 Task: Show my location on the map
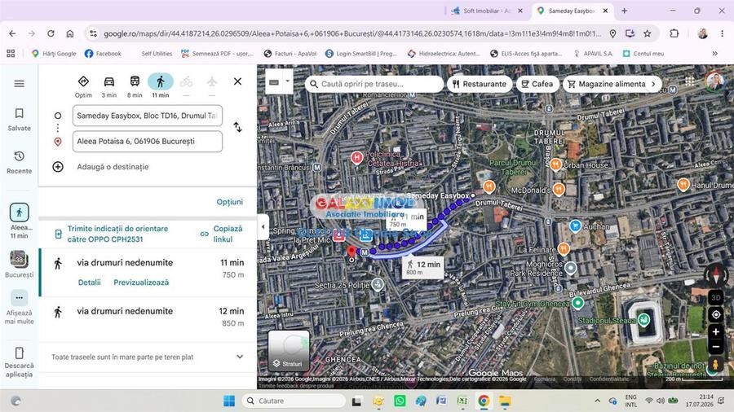pyautogui.click(x=716, y=315)
